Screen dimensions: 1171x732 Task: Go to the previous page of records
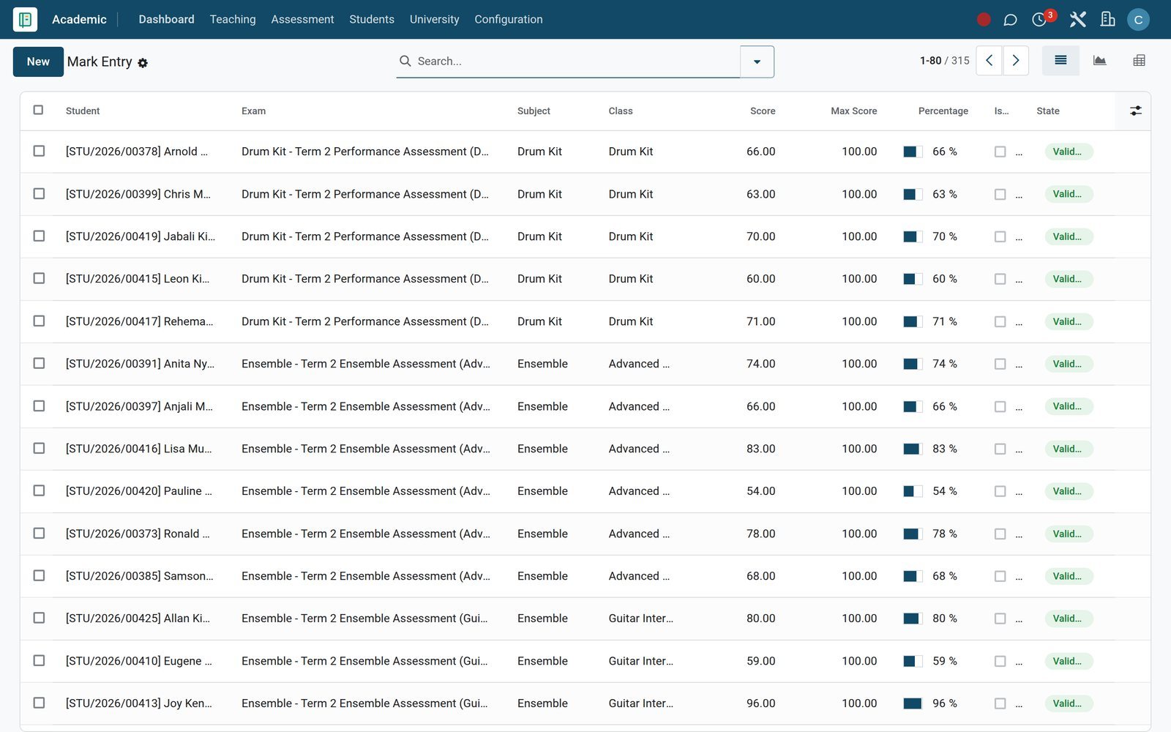pos(989,61)
